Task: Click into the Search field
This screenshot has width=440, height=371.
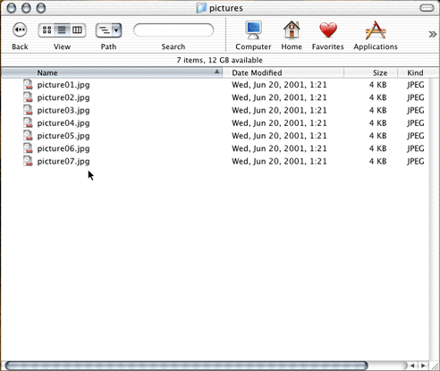Action: 173,30
